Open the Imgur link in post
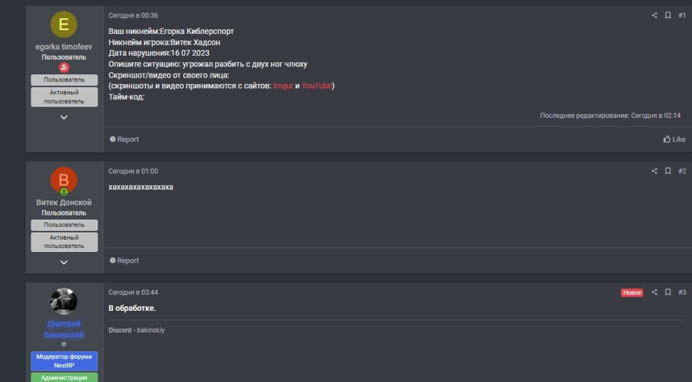The width and height of the screenshot is (692, 382). (283, 86)
